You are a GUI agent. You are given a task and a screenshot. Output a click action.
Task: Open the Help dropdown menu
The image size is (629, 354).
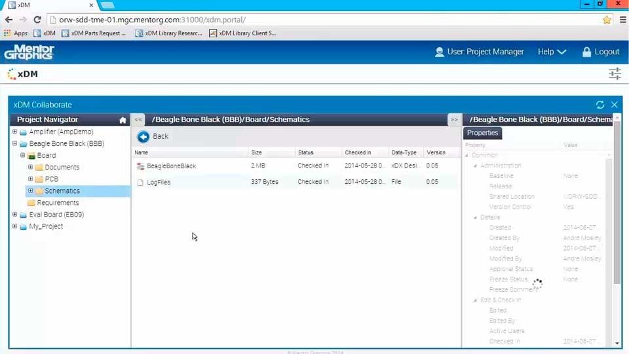click(552, 52)
